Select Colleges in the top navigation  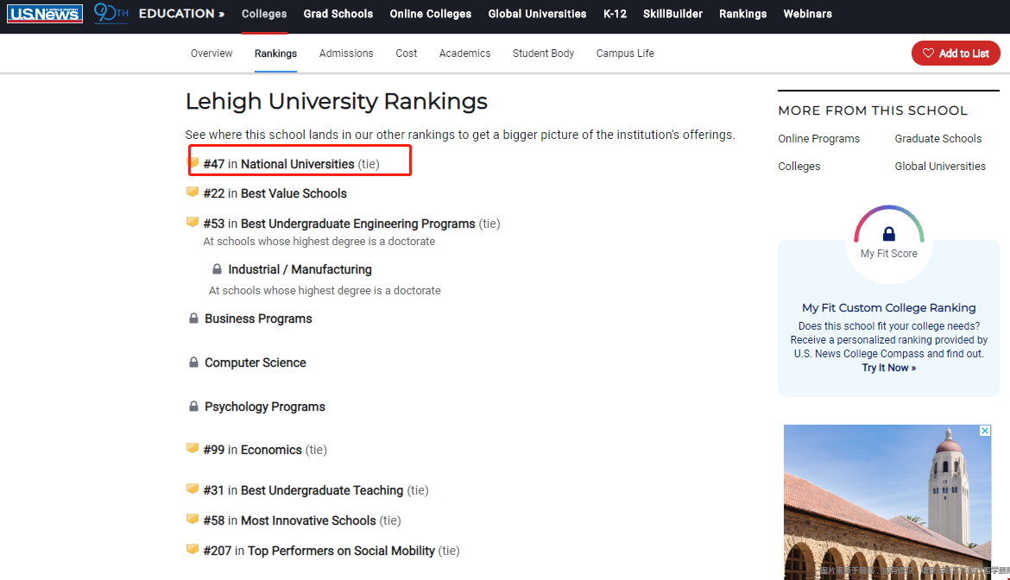(264, 14)
